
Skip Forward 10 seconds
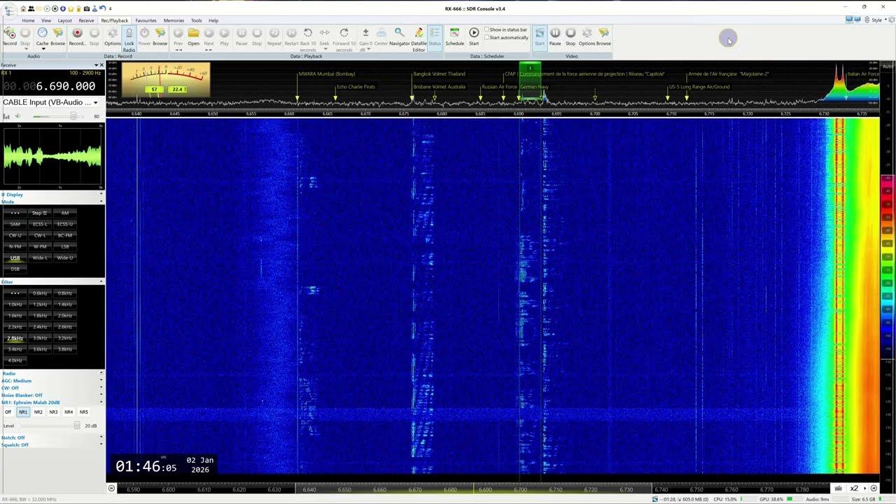tap(344, 39)
